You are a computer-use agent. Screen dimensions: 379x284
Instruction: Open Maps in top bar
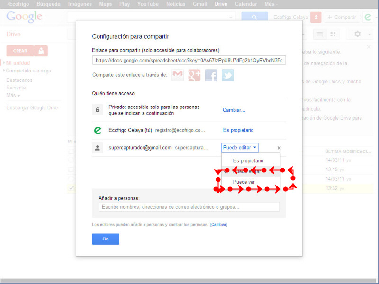105,4
